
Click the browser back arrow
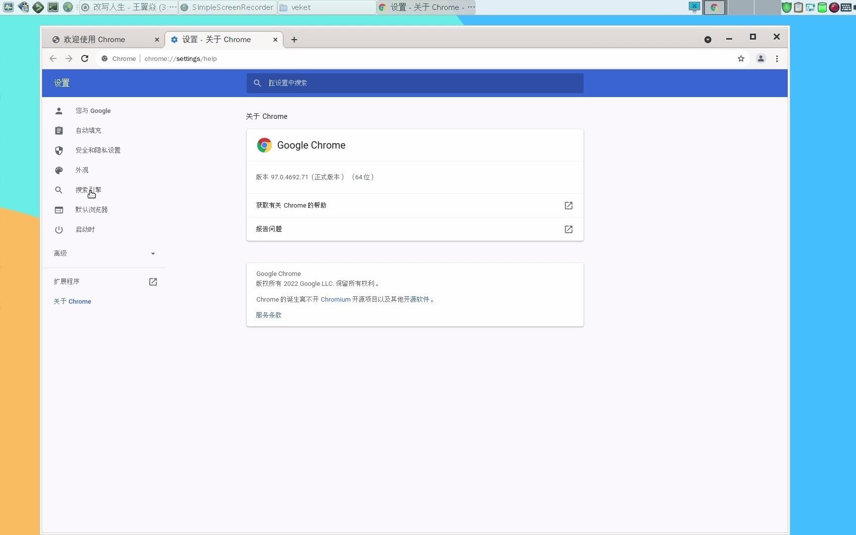53,58
